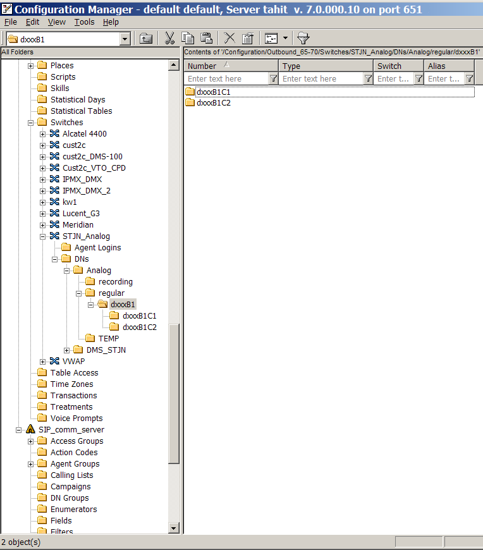The image size is (483, 550).
Task: Sort by the Number column header
Action: 231,66
